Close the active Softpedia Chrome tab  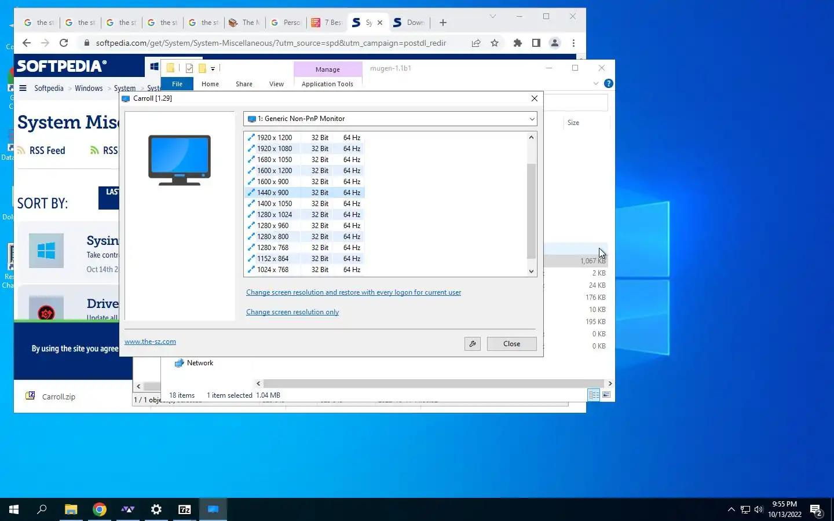click(380, 23)
